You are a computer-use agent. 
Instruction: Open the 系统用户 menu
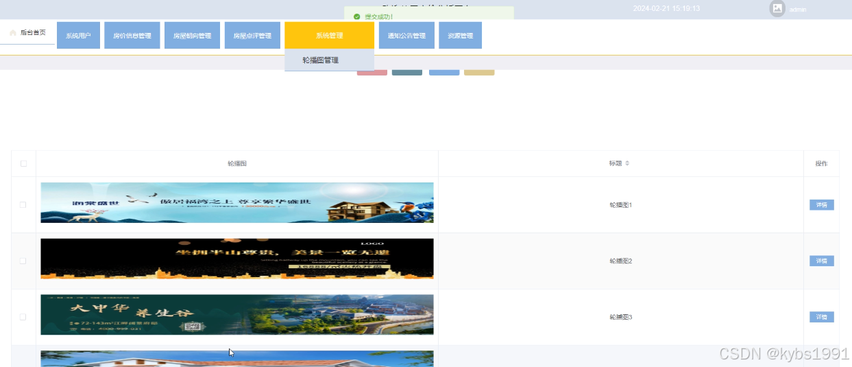(78, 36)
